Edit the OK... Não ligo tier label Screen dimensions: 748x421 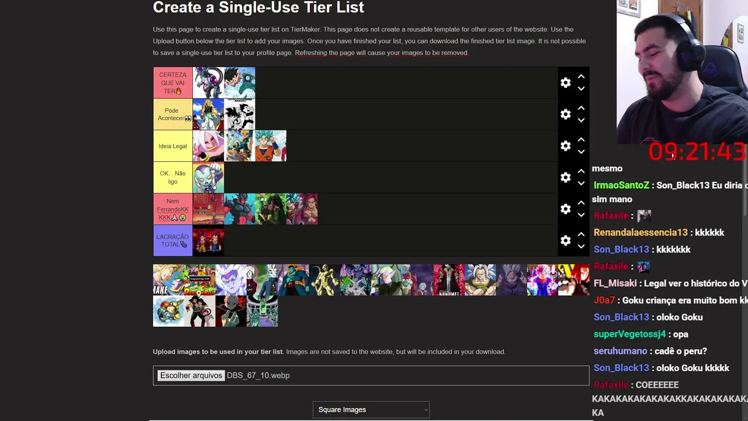click(173, 178)
